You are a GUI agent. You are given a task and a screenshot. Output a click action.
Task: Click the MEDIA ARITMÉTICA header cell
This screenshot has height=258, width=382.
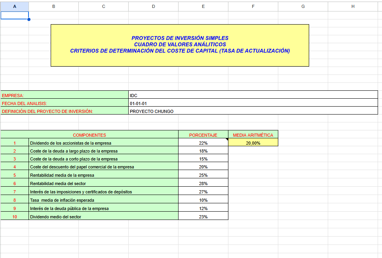point(253,135)
